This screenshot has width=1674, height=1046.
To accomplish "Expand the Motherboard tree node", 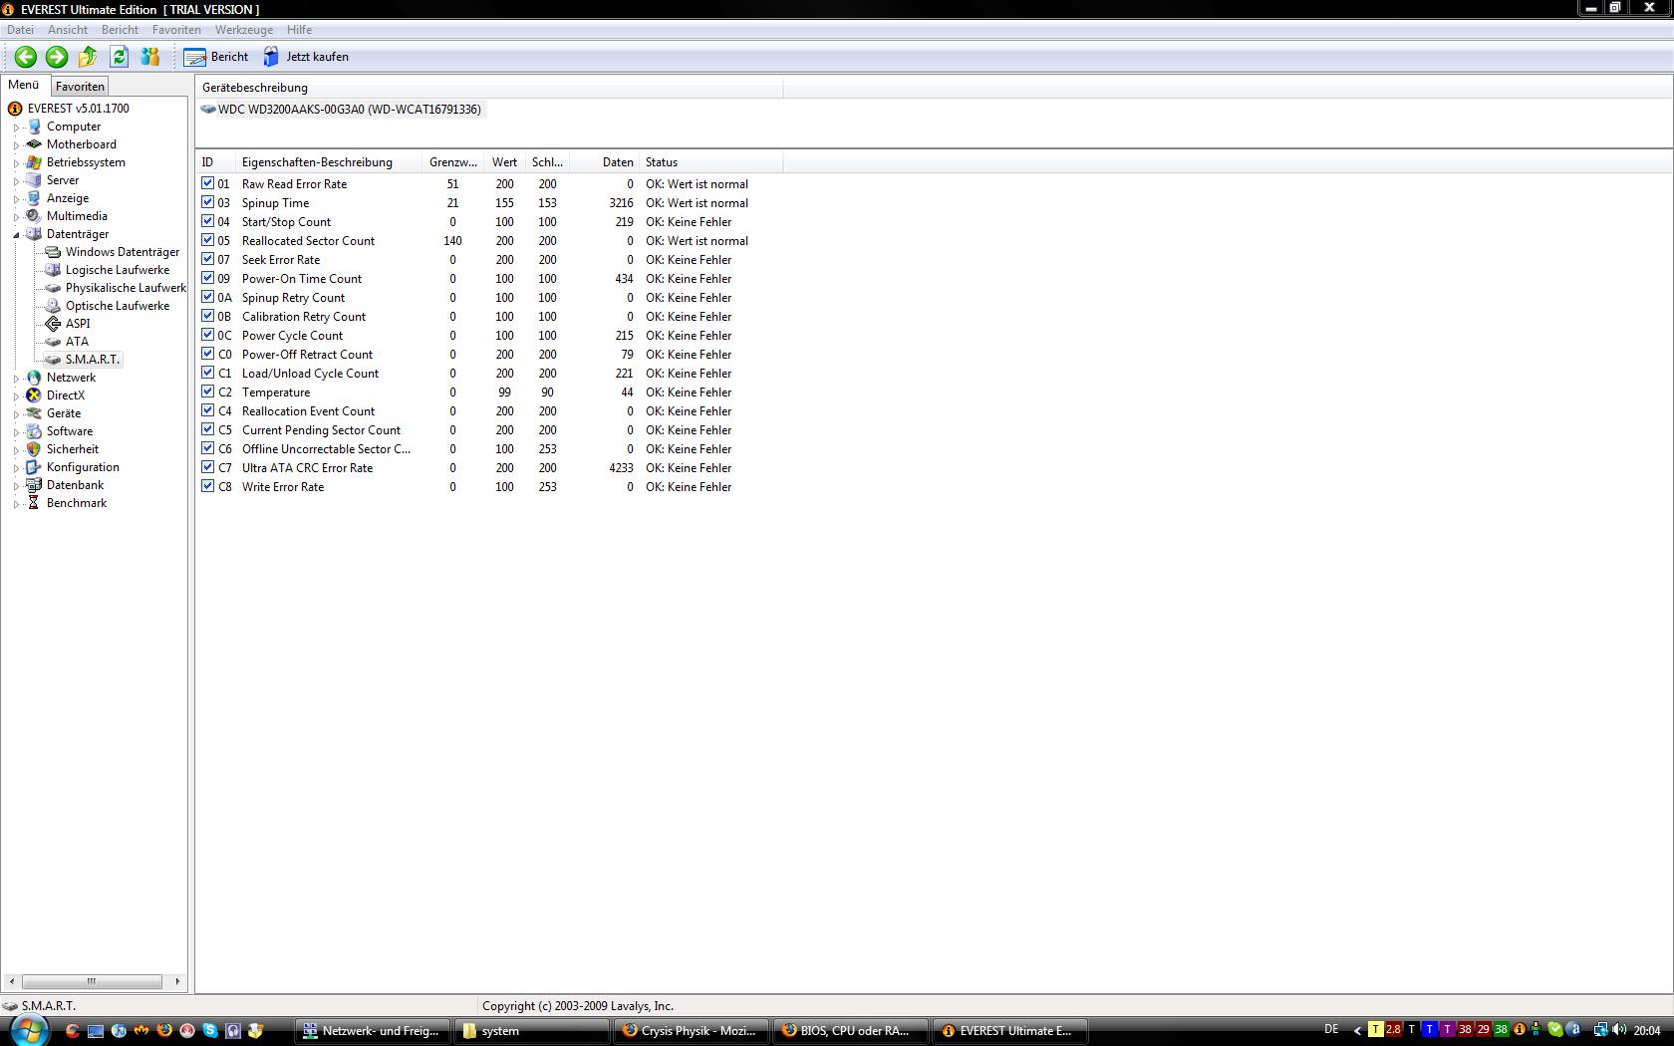I will pyautogui.click(x=16, y=145).
